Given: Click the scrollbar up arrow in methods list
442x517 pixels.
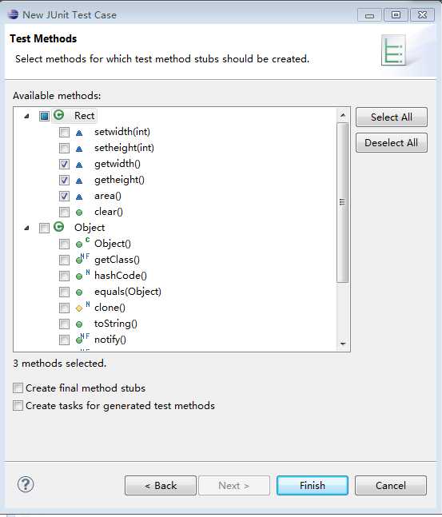Looking at the screenshot, I should click(x=343, y=115).
